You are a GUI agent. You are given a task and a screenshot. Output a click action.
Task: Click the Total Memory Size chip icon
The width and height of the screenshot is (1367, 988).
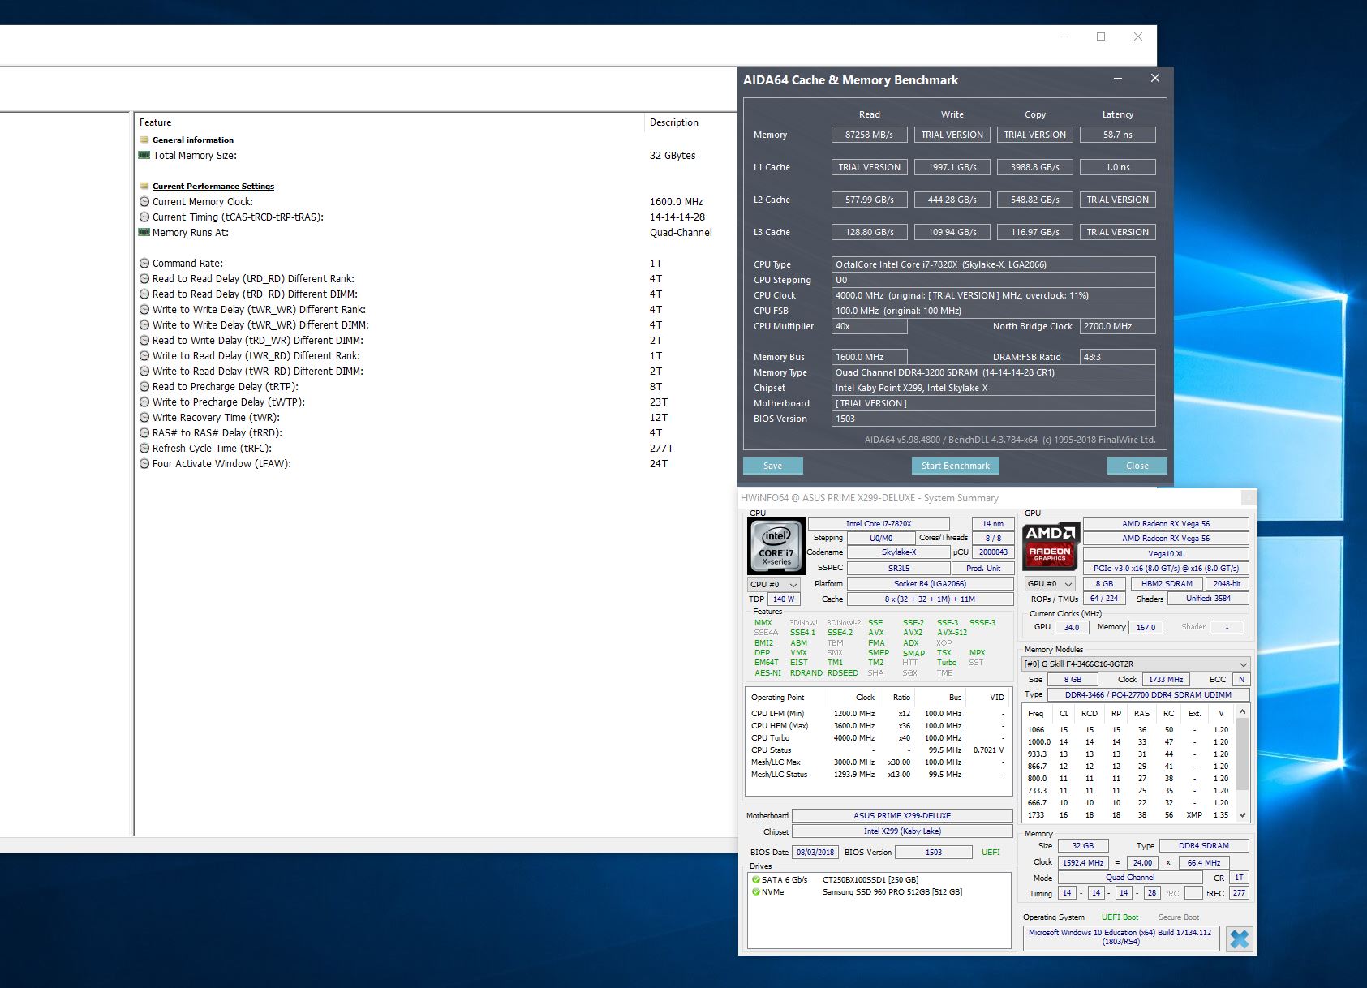144,155
